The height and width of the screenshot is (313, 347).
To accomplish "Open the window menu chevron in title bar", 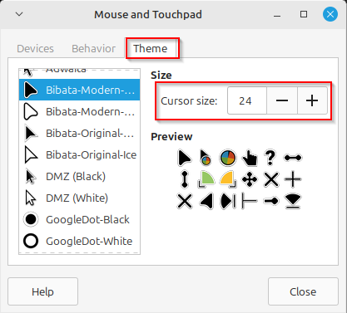I will (19, 14).
